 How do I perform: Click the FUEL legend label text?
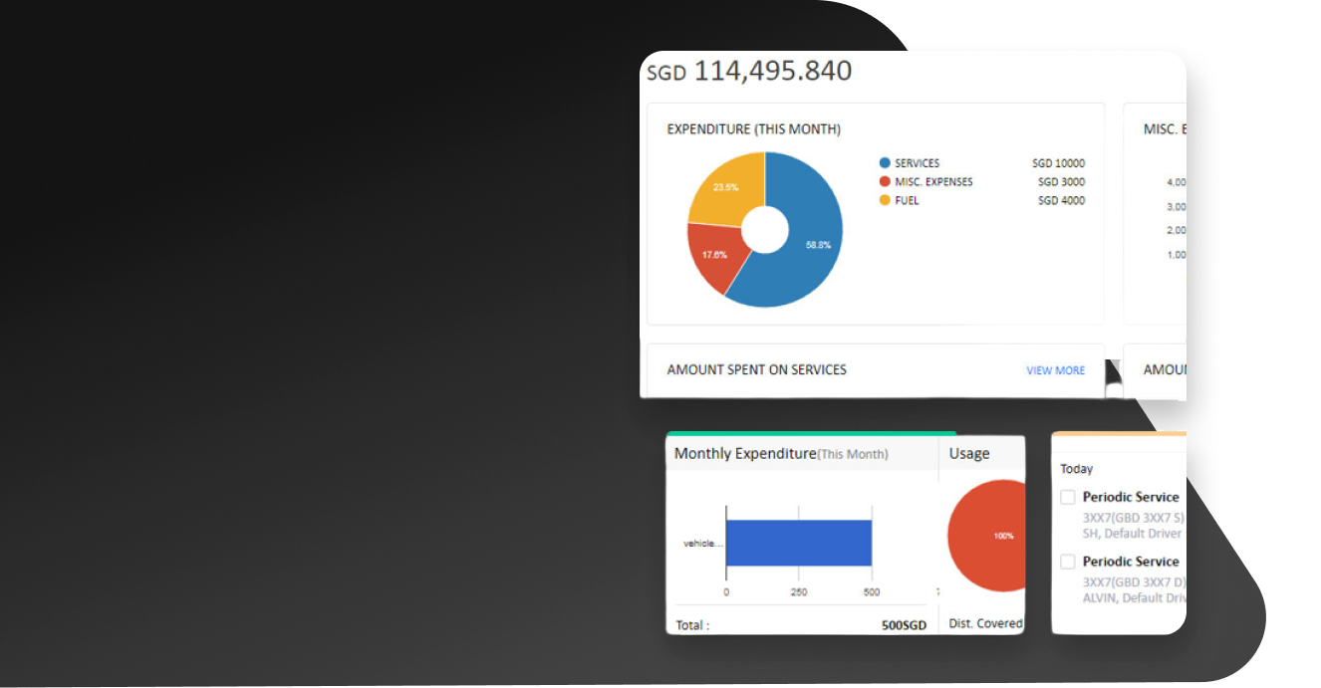907,201
